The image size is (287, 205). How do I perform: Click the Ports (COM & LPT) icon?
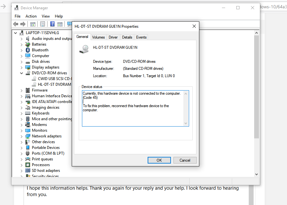coord(28,153)
